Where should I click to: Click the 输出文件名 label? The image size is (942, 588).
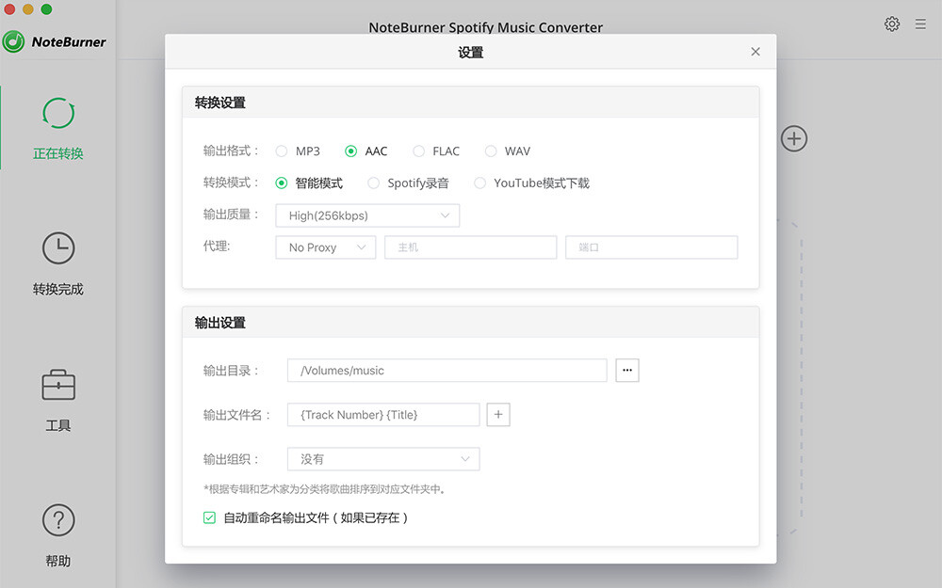pos(236,415)
